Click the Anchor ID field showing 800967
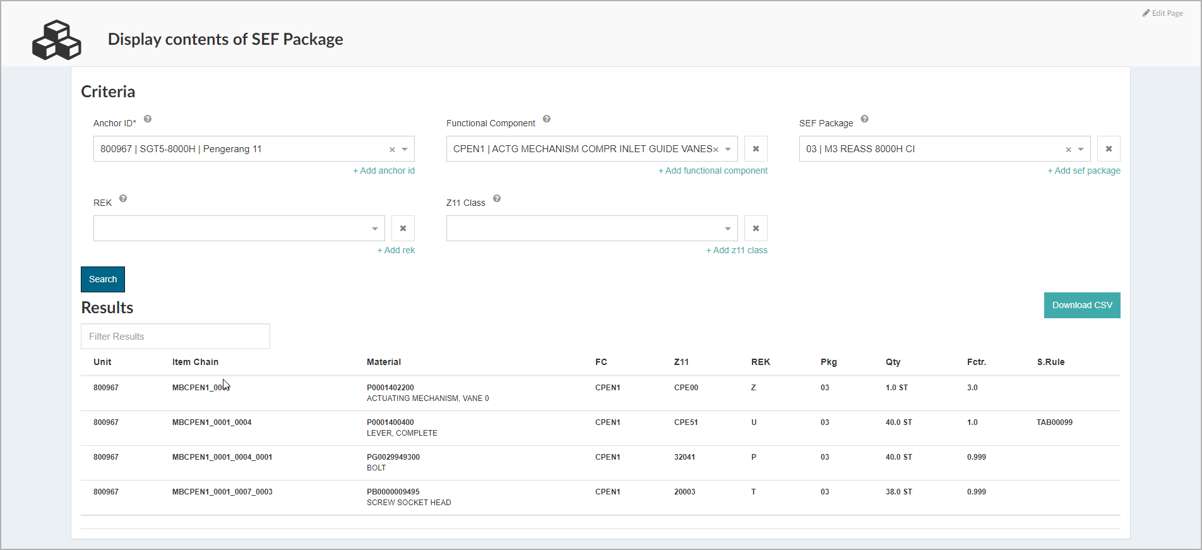1202x550 pixels. [254, 149]
